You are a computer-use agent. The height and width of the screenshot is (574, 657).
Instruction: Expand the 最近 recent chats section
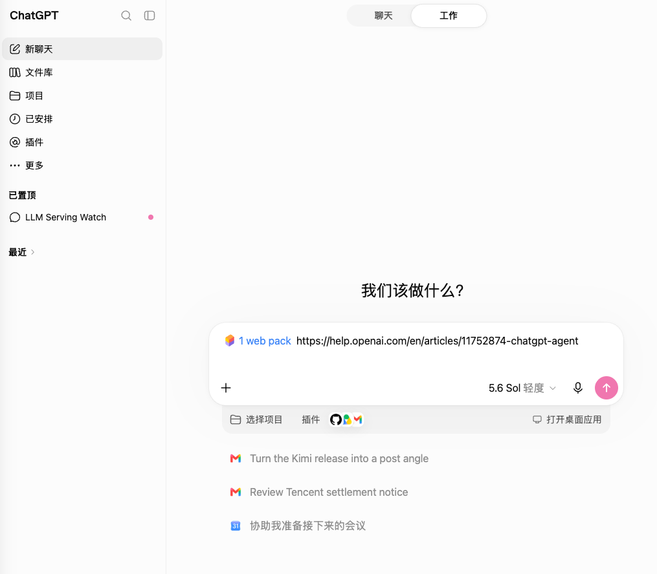(22, 252)
